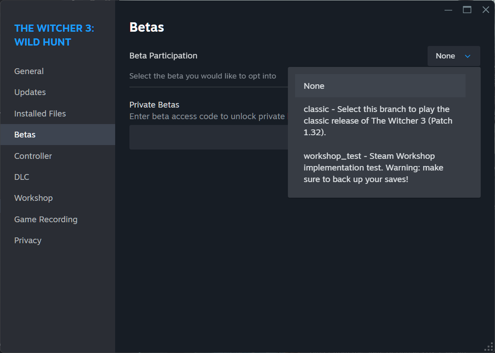View the DLC section
Image resolution: width=495 pixels, height=353 pixels.
point(58,177)
